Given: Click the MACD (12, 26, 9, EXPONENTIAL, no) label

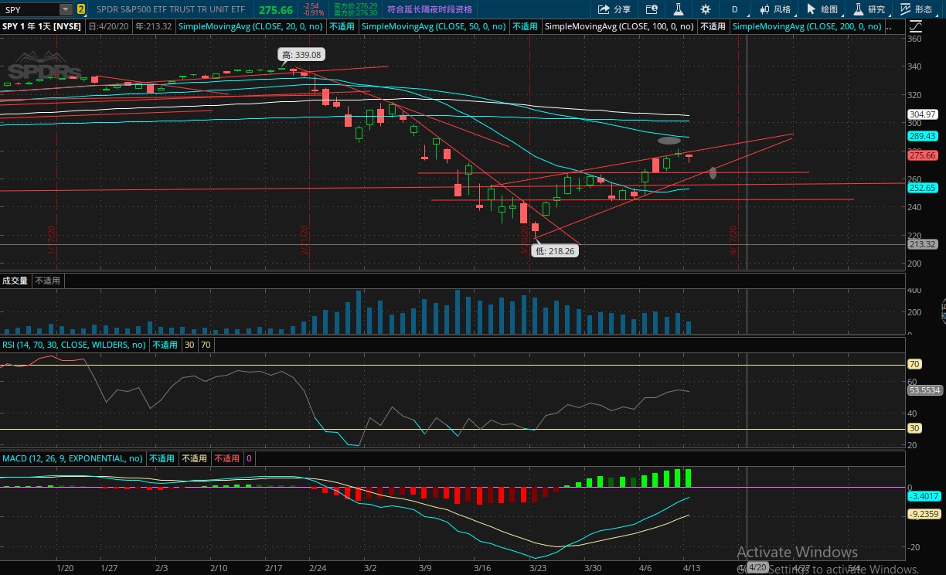Looking at the screenshot, I should click(73, 458).
